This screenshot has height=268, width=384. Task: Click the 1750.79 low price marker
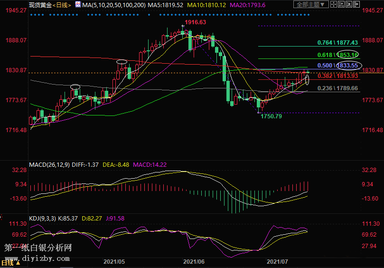(x=271, y=116)
